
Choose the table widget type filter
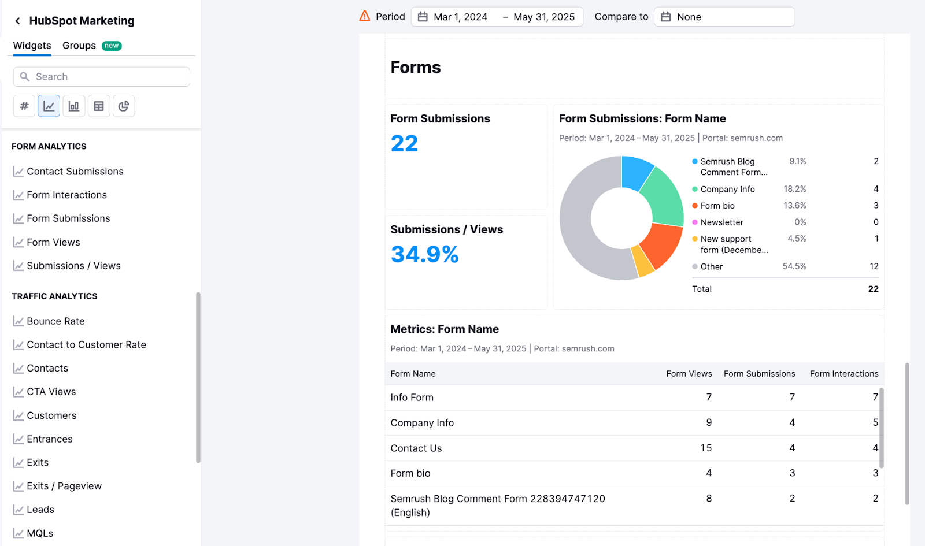98,106
